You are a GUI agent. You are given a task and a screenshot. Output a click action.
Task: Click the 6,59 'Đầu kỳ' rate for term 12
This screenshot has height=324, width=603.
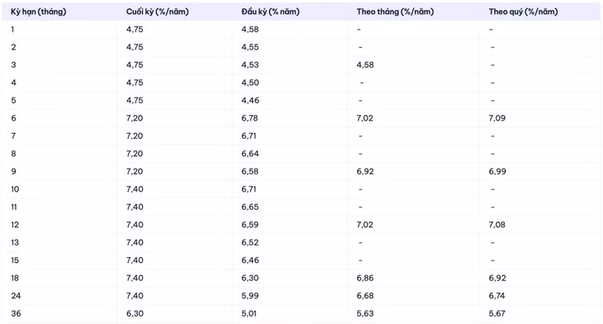tap(250, 225)
